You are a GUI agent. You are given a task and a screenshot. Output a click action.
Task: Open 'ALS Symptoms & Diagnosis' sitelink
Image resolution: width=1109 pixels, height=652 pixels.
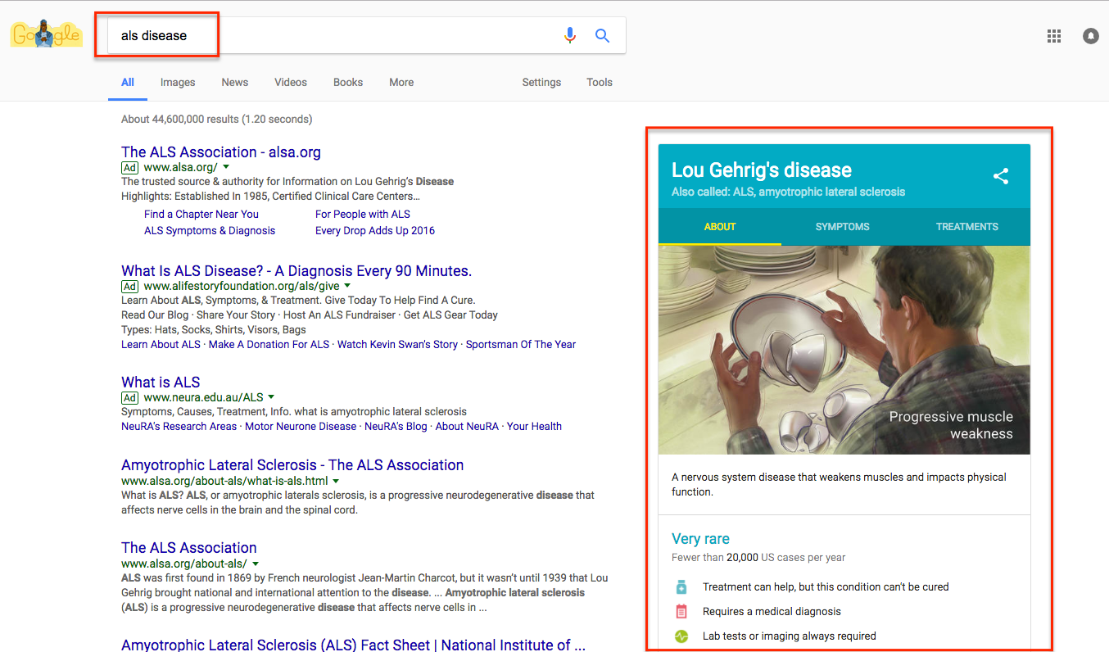[x=210, y=230]
